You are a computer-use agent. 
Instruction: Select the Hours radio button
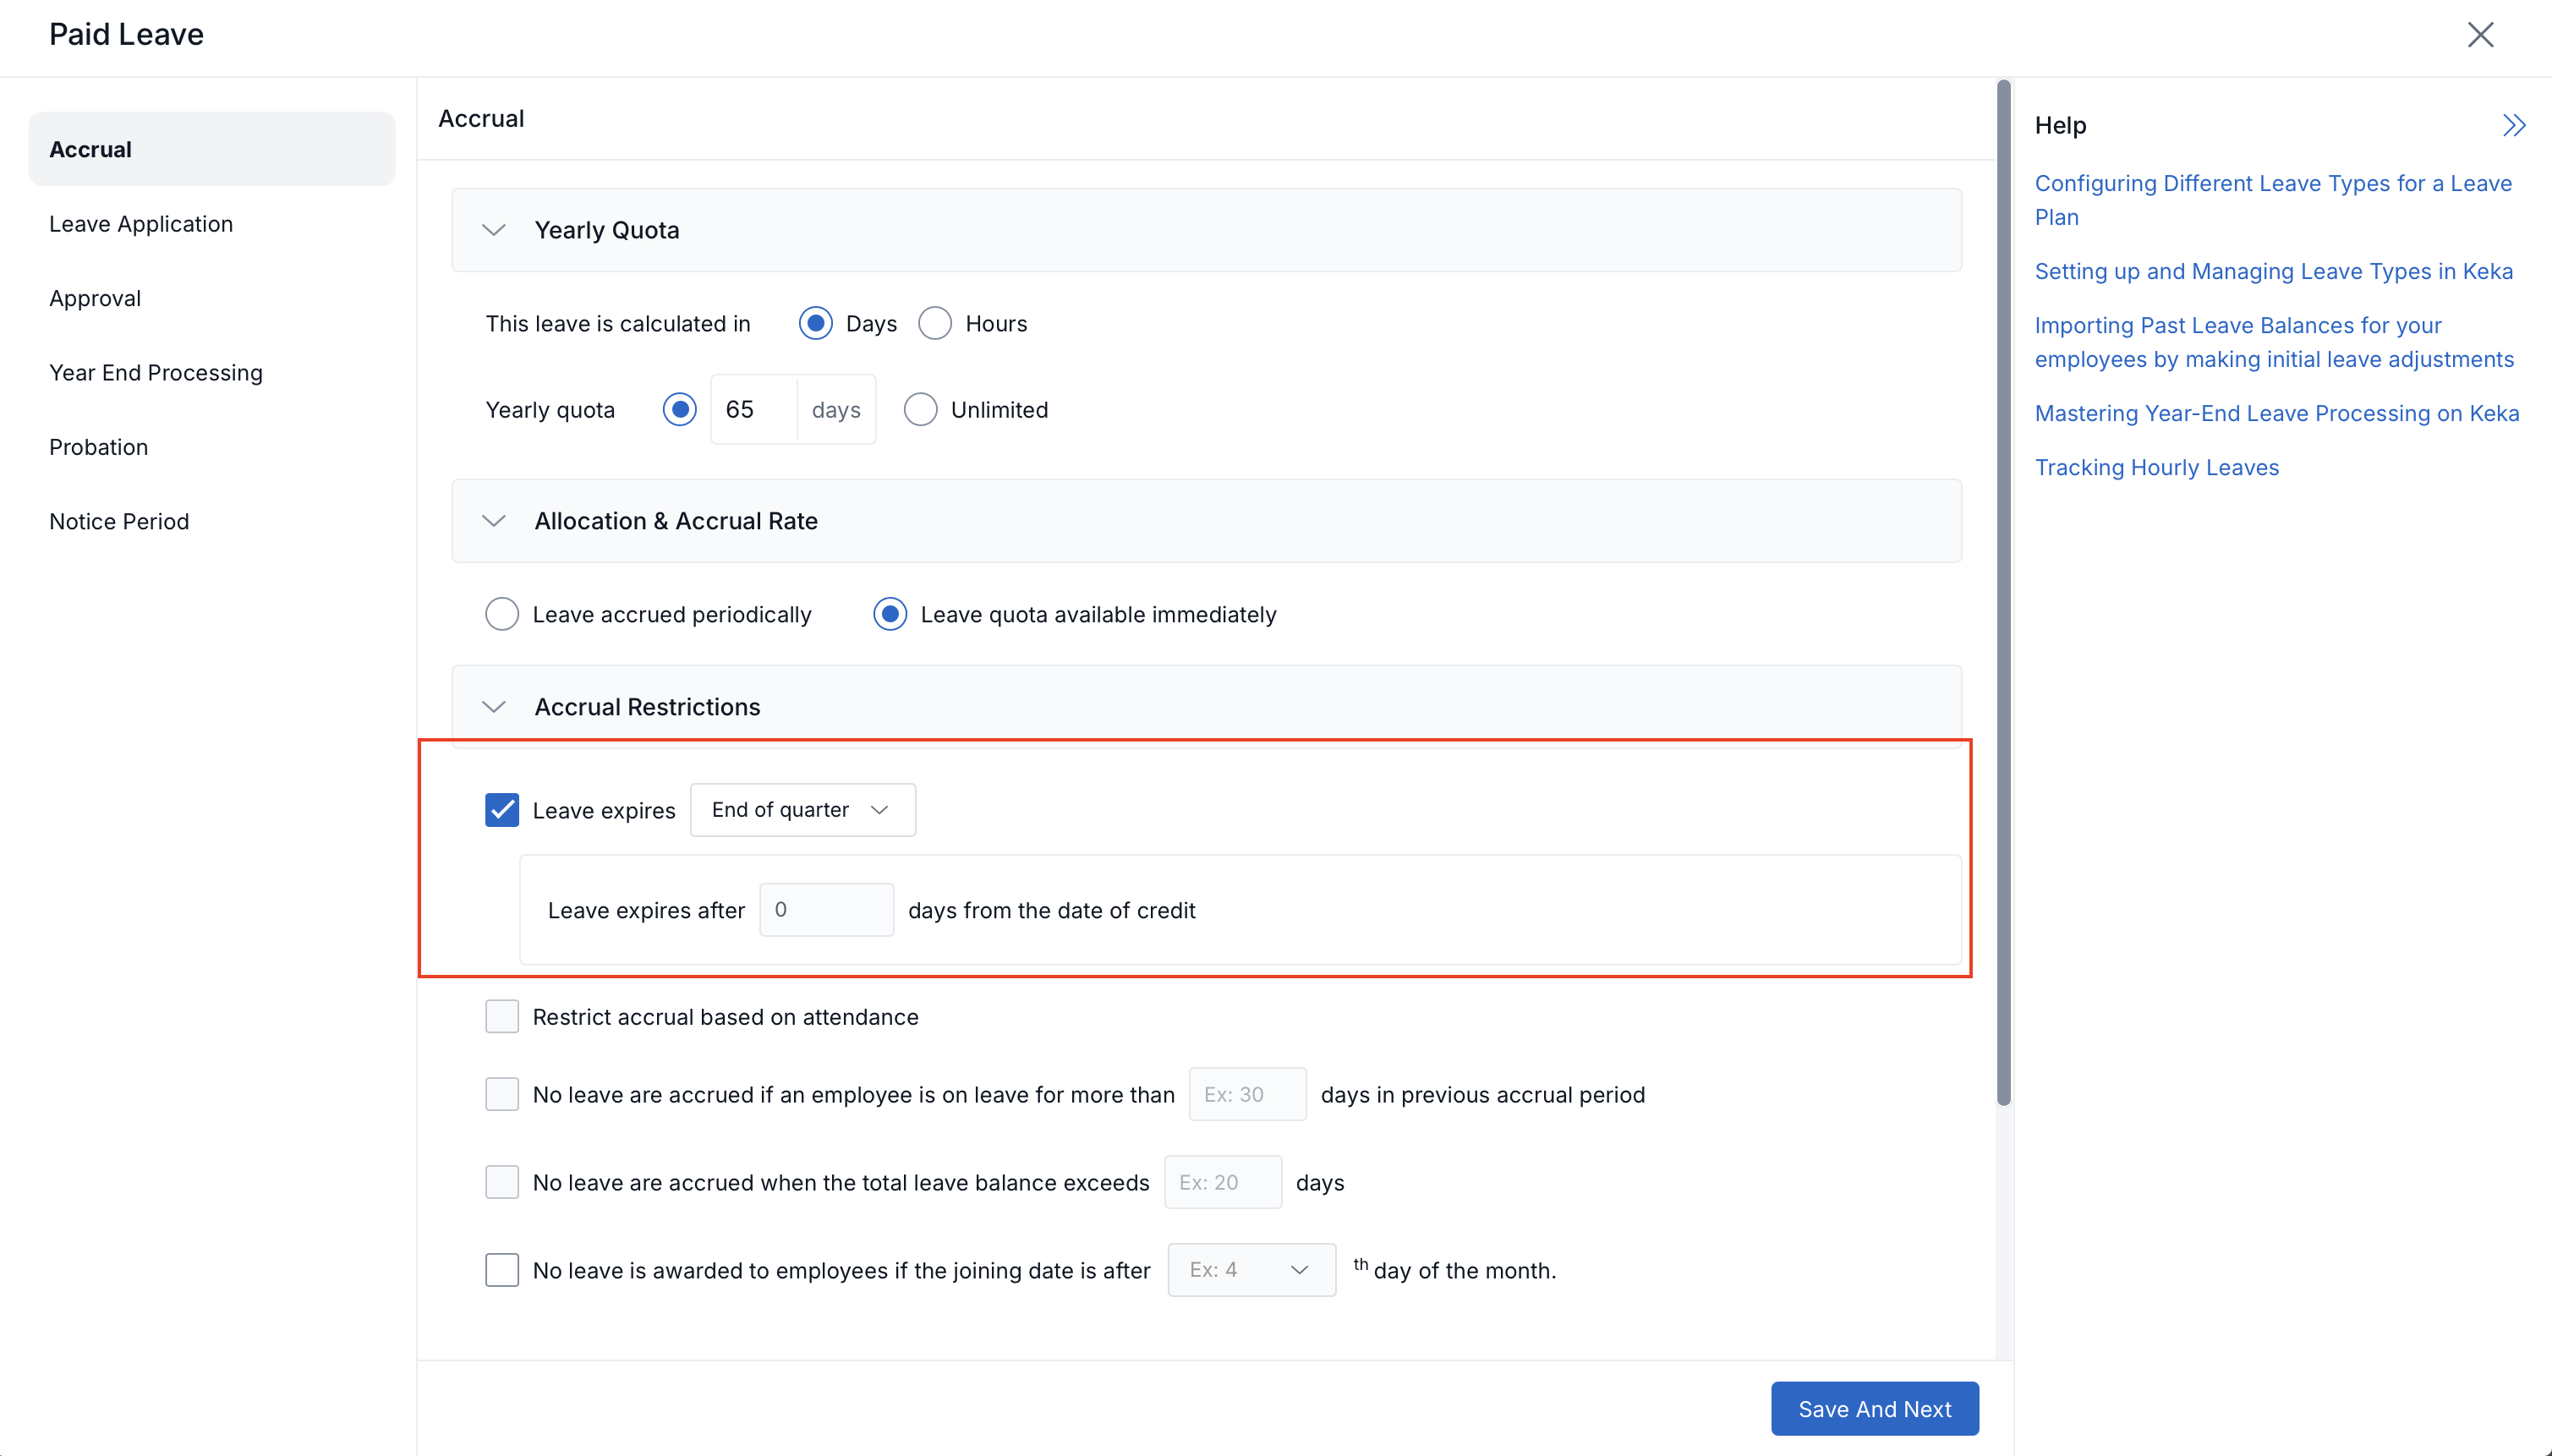tap(935, 324)
